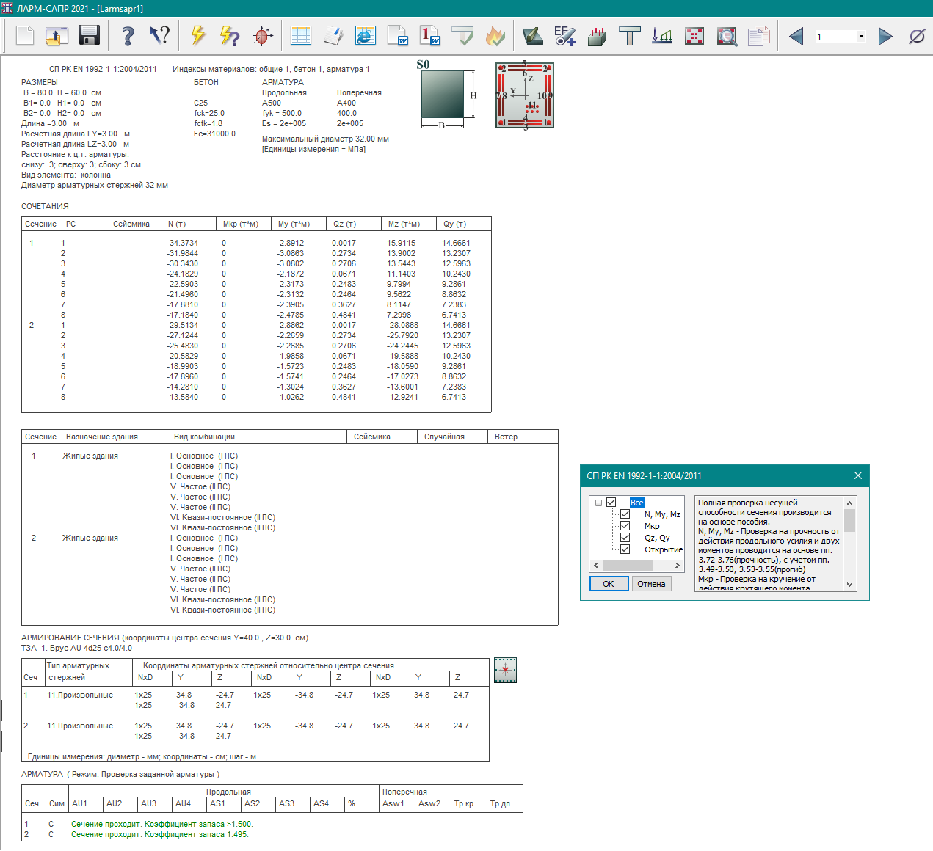Click the floppy disk save icon

point(89,35)
